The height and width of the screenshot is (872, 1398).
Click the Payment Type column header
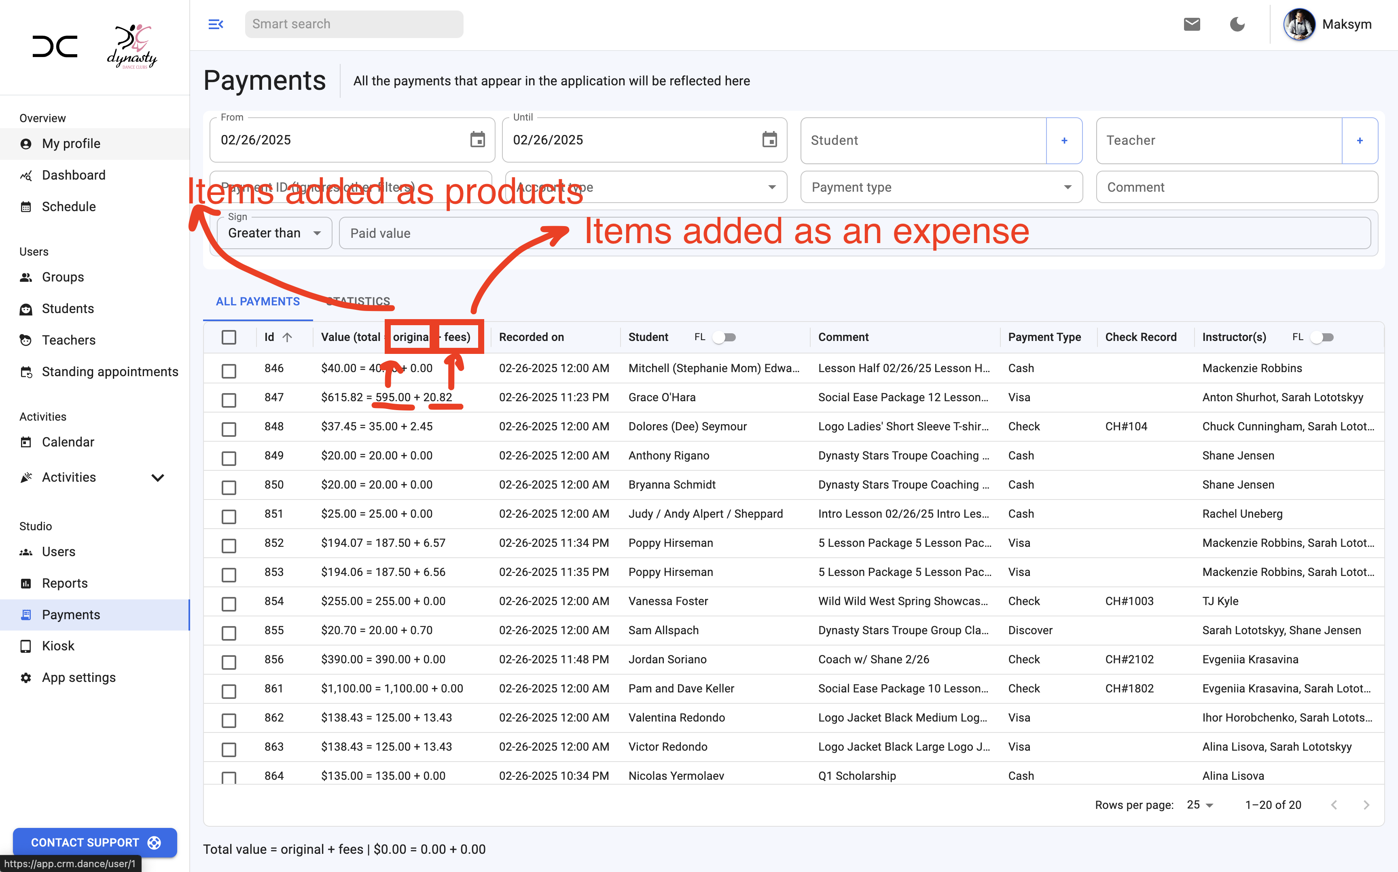(1044, 337)
